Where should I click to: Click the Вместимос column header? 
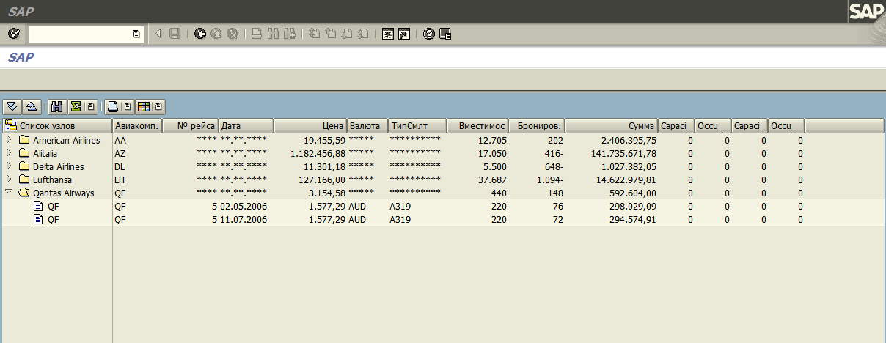click(477, 126)
